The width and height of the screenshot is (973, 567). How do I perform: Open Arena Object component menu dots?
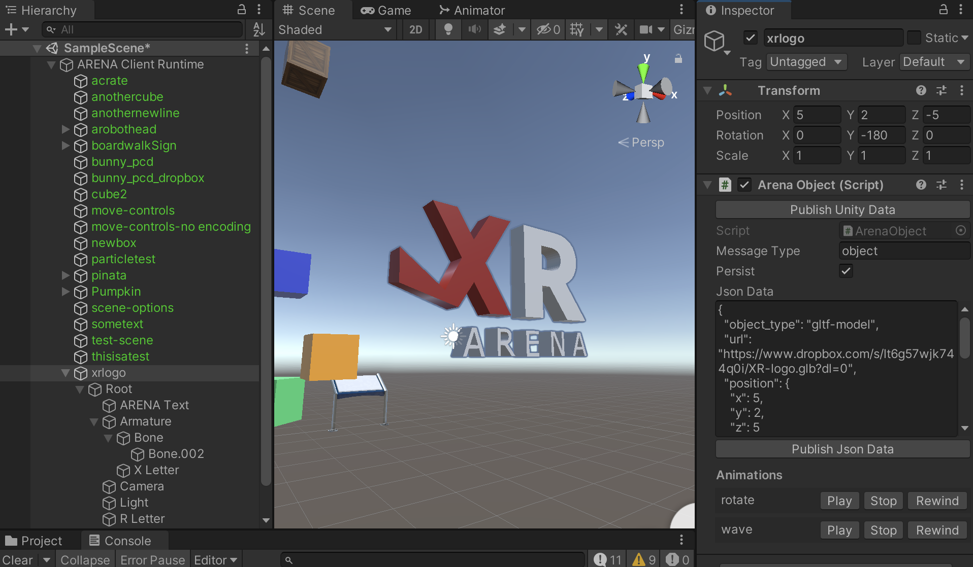[961, 185]
